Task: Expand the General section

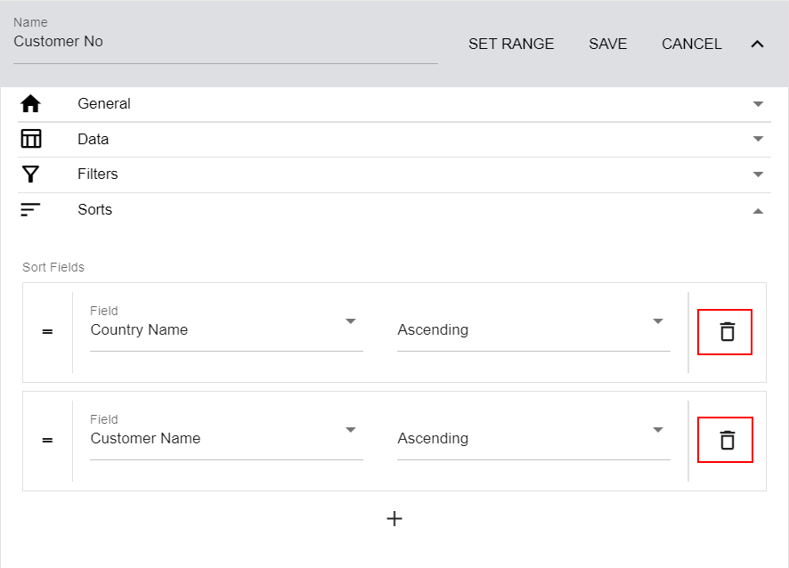Action: click(758, 104)
